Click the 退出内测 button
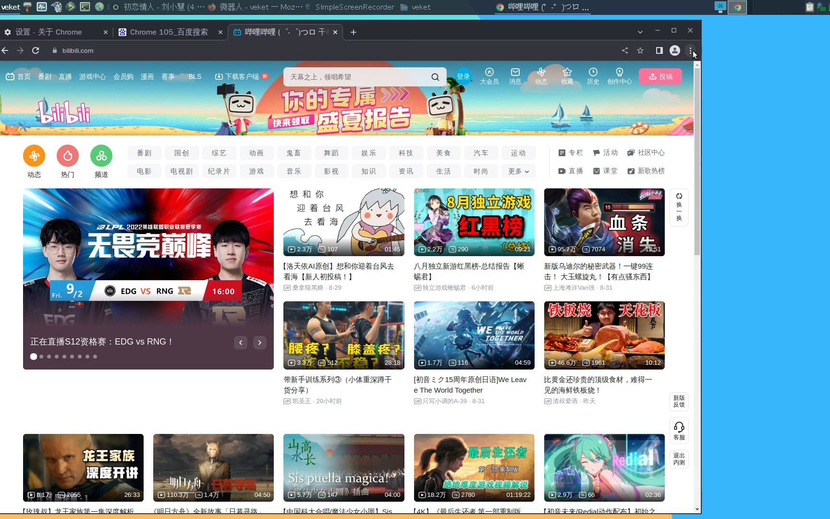This screenshot has height=519, width=830. 679,459
